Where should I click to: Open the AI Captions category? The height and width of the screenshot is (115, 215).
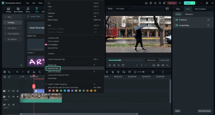13,39
